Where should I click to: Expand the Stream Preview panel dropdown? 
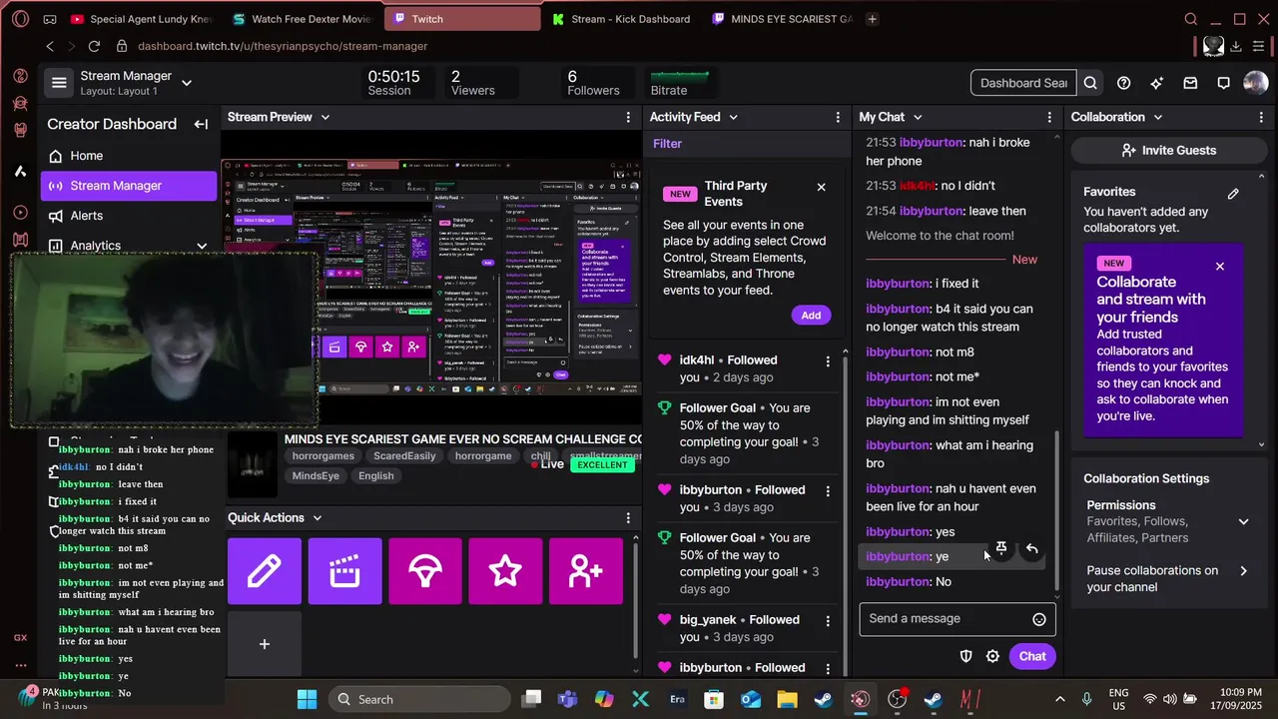tap(324, 117)
